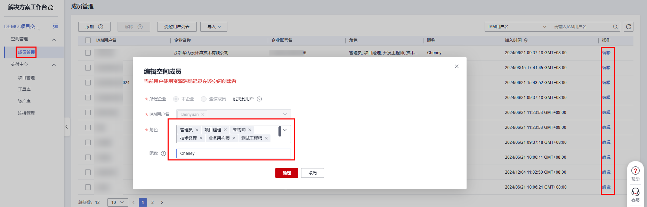Sort by the 加入时间 column icon
This screenshot has width=647, height=207.
526,40
